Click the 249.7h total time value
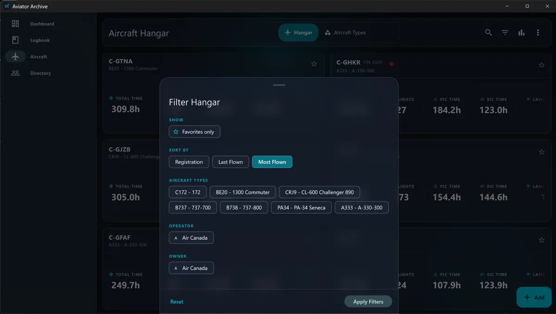The height and width of the screenshot is (314, 556). 126,285
